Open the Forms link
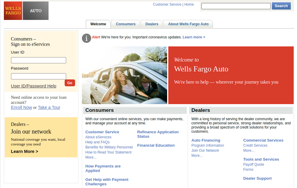Viewport: 297px width, 188px height. (x=248, y=170)
